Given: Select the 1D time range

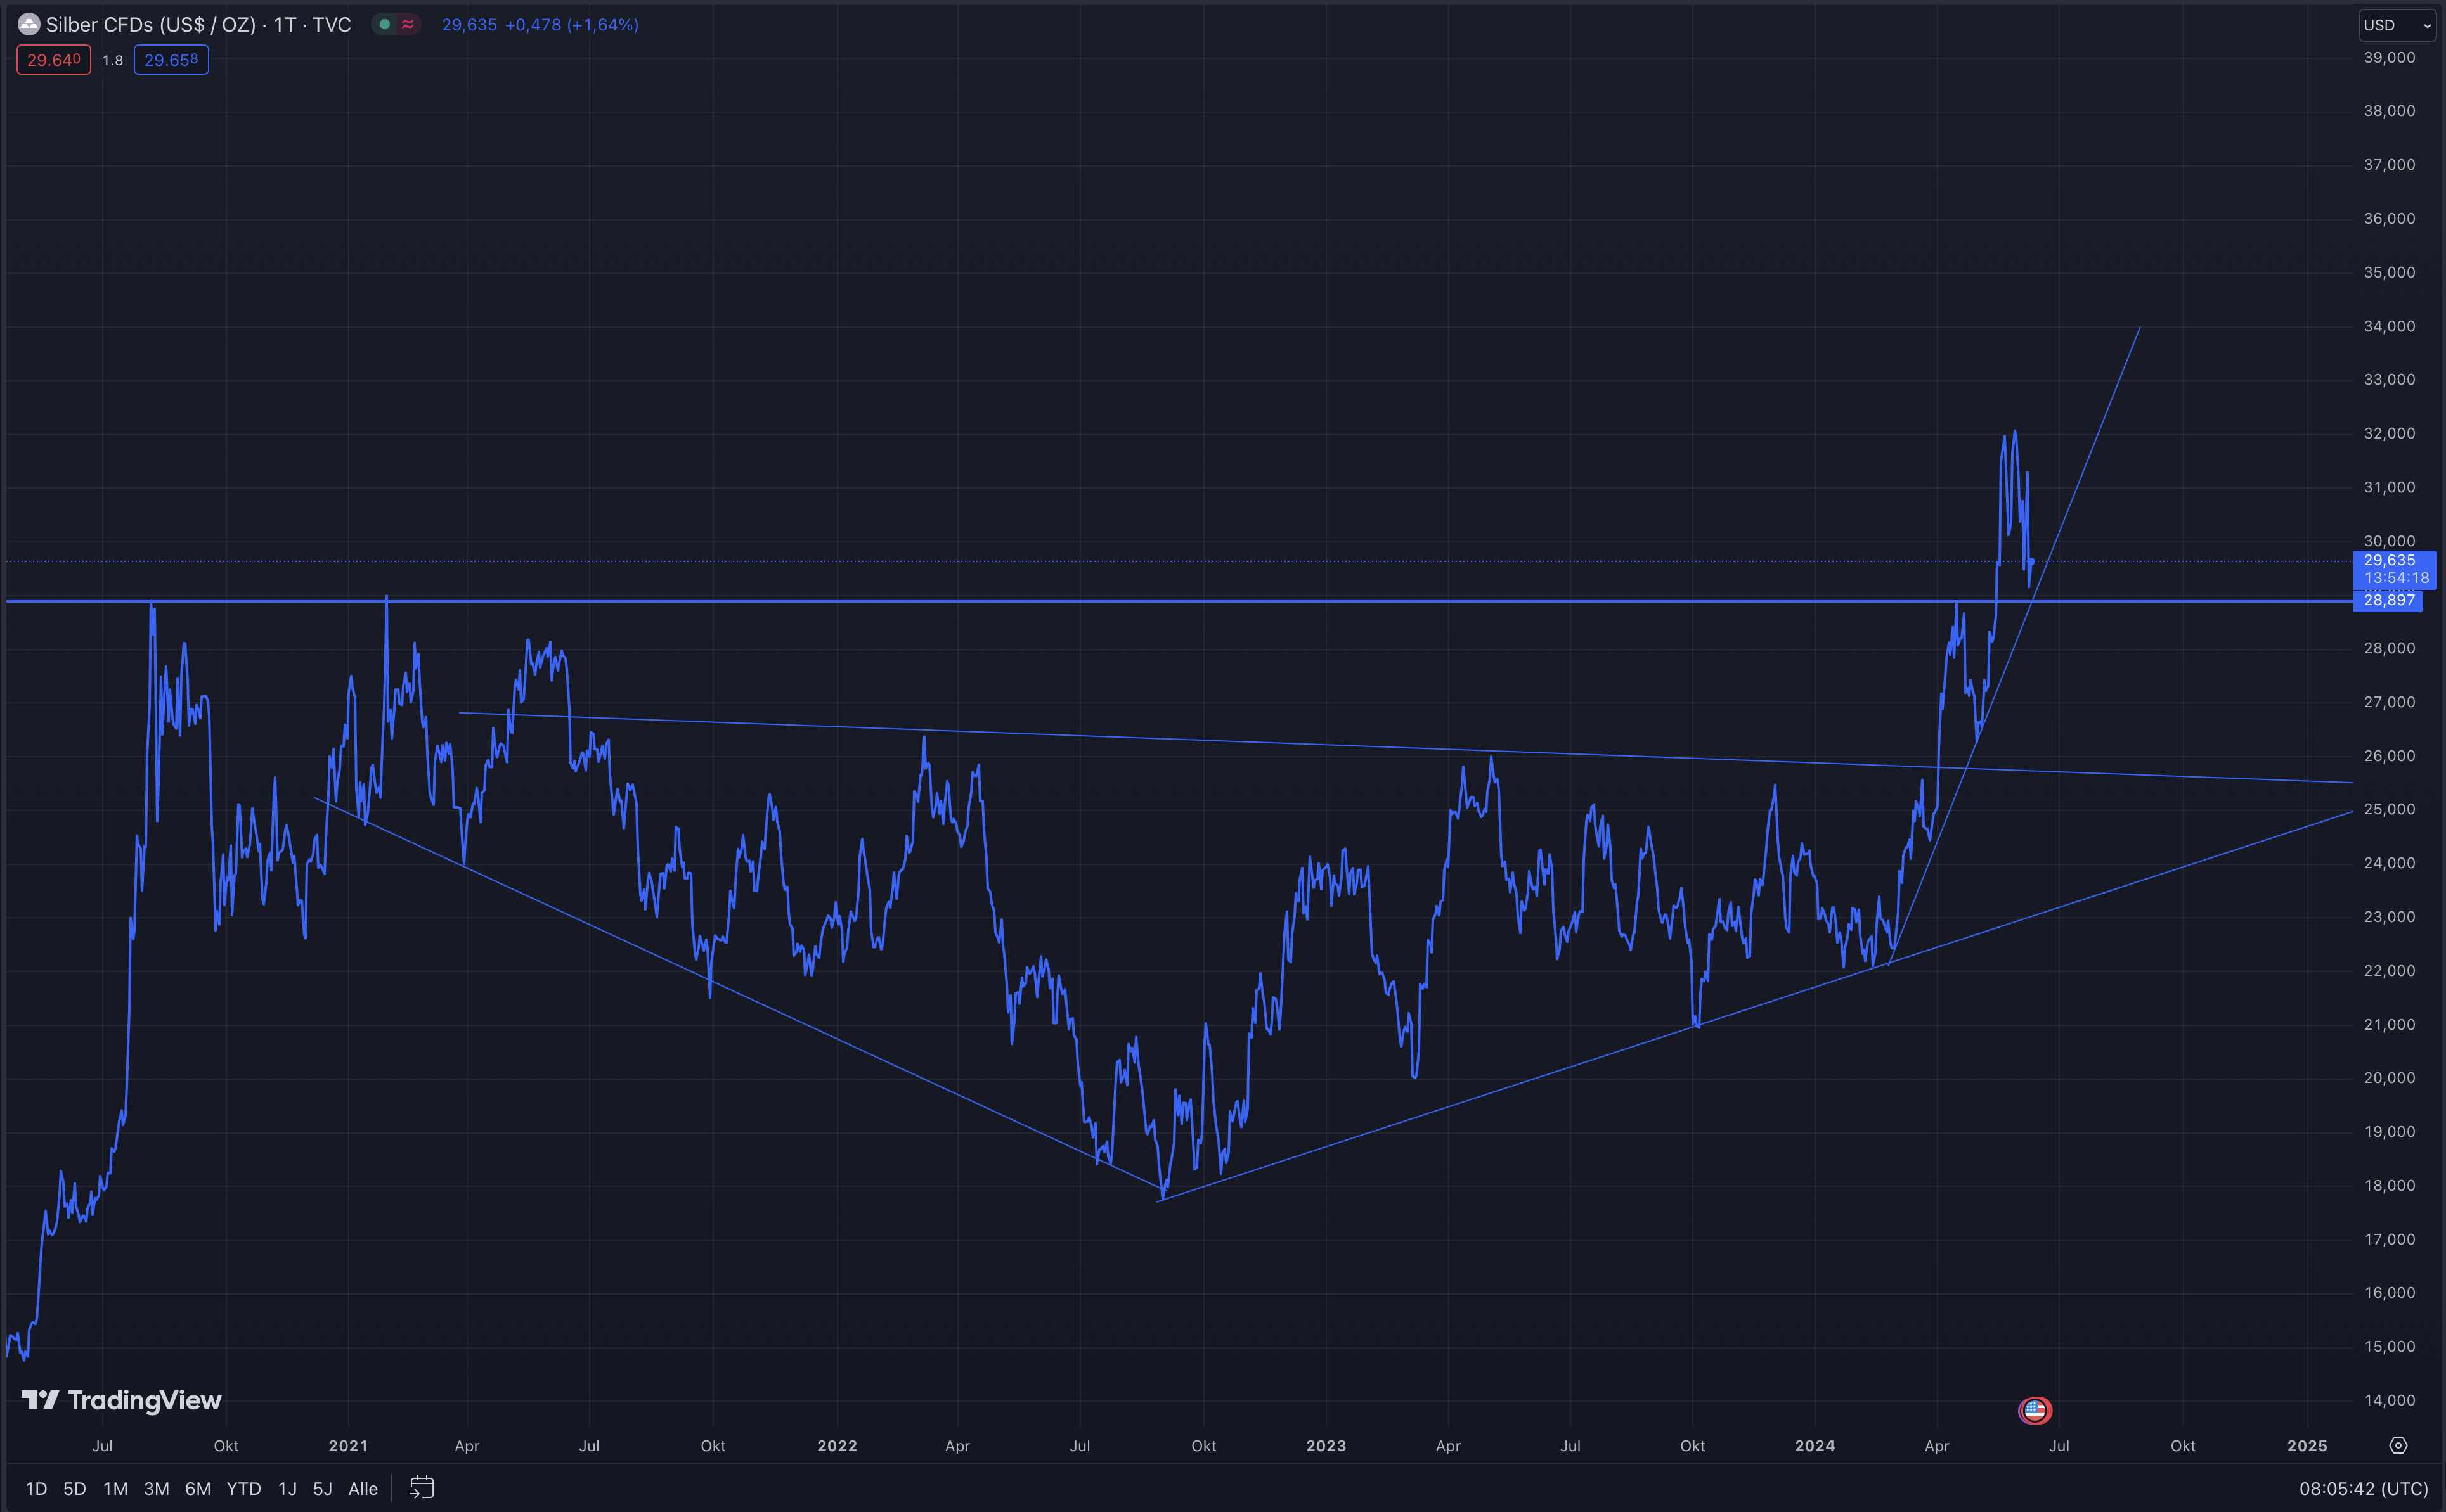Looking at the screenshot, I should point(36,1489).
